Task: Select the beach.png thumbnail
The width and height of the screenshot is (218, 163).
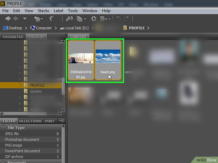Action: click(x=108, y=59)
